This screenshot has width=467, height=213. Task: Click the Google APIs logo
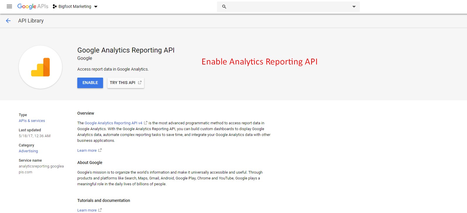pyautogui.click(x=33, y=6)
